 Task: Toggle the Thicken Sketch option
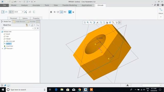coord(34,12)
